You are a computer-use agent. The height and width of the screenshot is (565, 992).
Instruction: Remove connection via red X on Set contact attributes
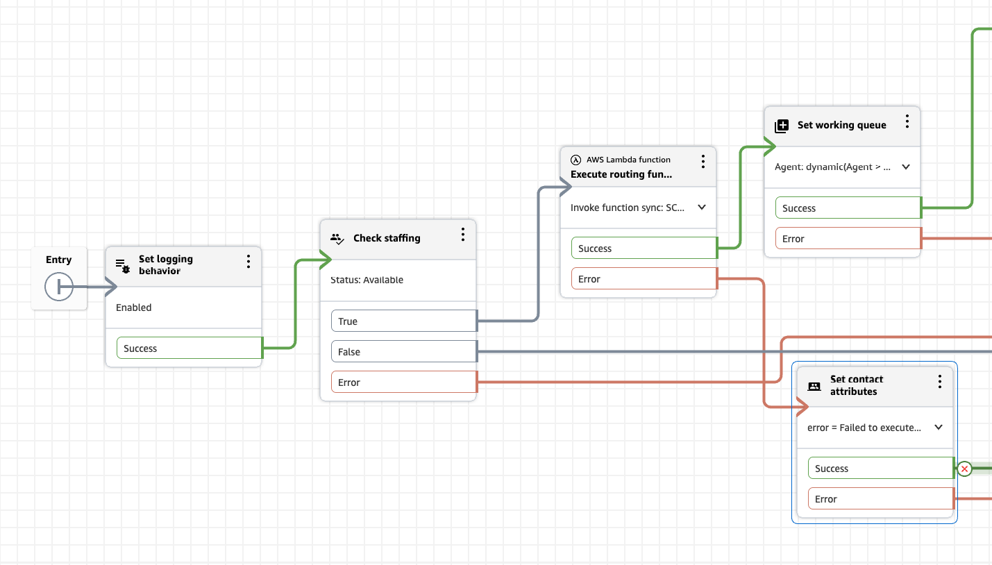964,469
